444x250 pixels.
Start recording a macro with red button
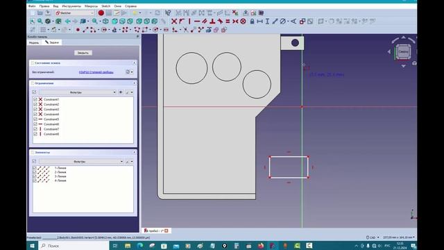(x=101, y=13)
